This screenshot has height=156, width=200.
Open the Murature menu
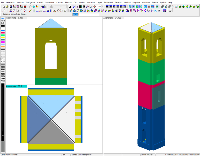pos(91,2)
